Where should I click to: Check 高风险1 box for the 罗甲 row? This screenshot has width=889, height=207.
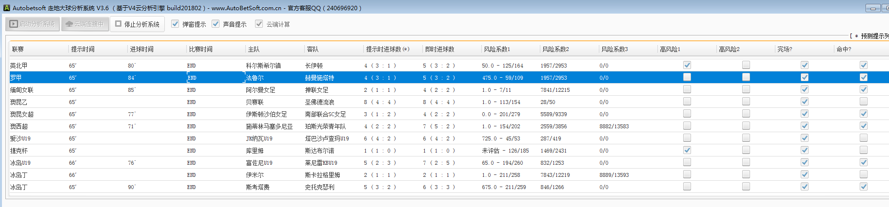687,77
